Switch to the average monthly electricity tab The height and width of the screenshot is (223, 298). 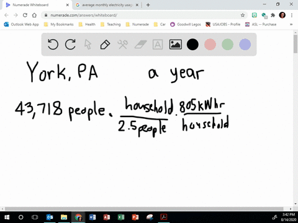(x=104, y=5)
